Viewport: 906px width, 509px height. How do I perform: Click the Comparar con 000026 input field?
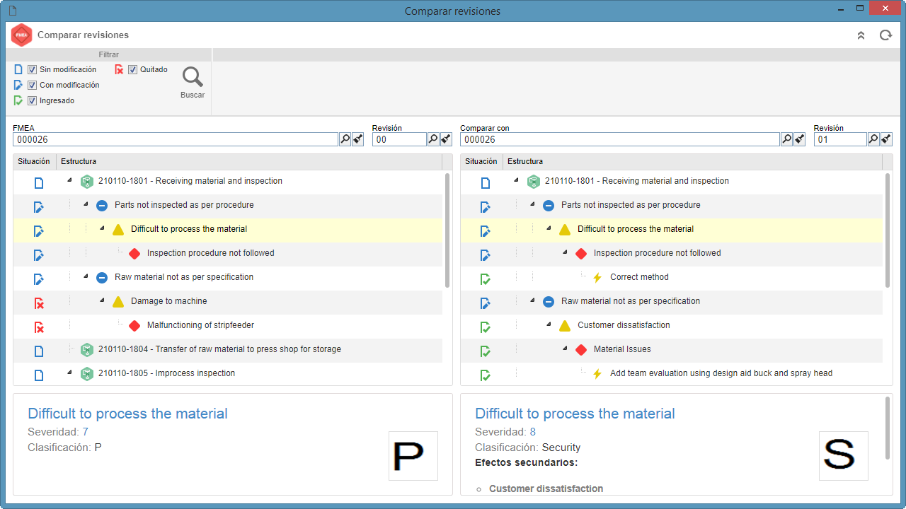pyautogui.click(x=620, y=139)
